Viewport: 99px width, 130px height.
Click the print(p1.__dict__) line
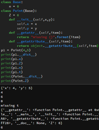click(19, 55)
